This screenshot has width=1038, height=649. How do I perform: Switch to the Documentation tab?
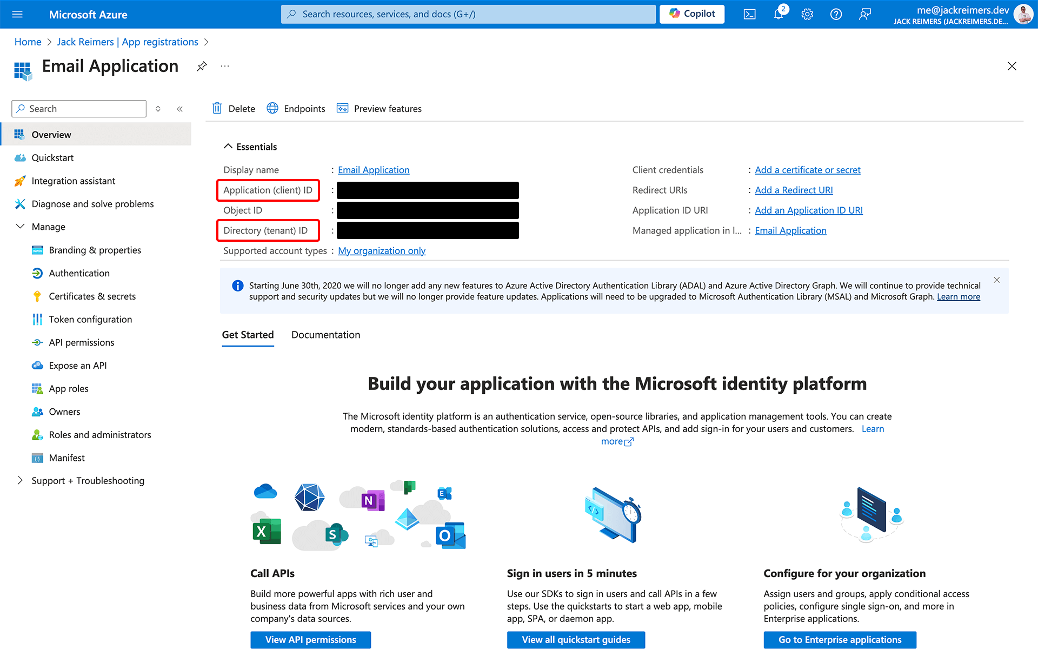coord(325,335)
